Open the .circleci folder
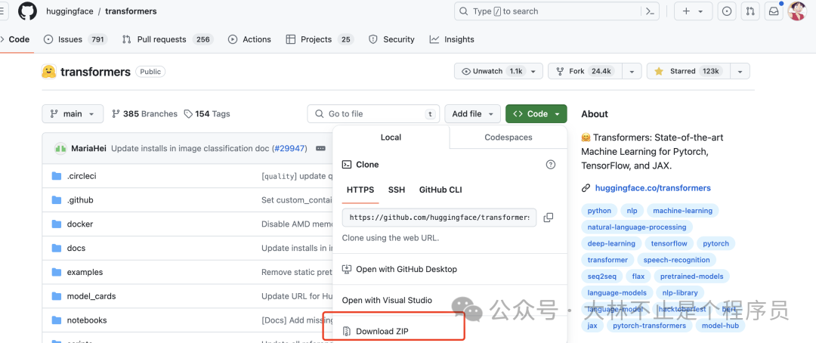This screenshot has width=816, height=343. pos(82,176)
